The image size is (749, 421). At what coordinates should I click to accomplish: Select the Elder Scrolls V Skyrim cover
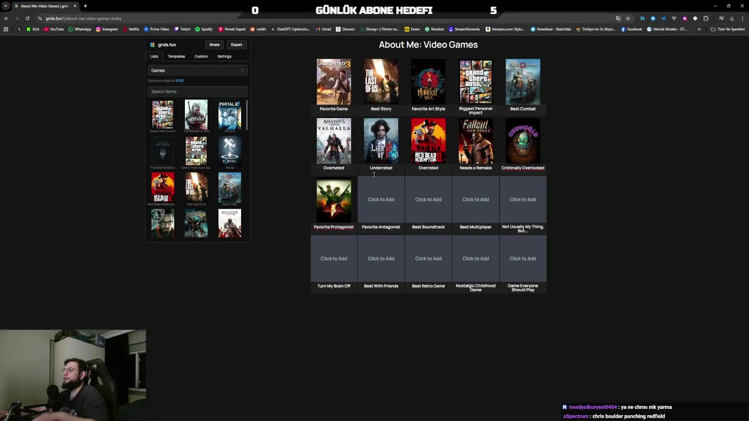pos(163,151)
